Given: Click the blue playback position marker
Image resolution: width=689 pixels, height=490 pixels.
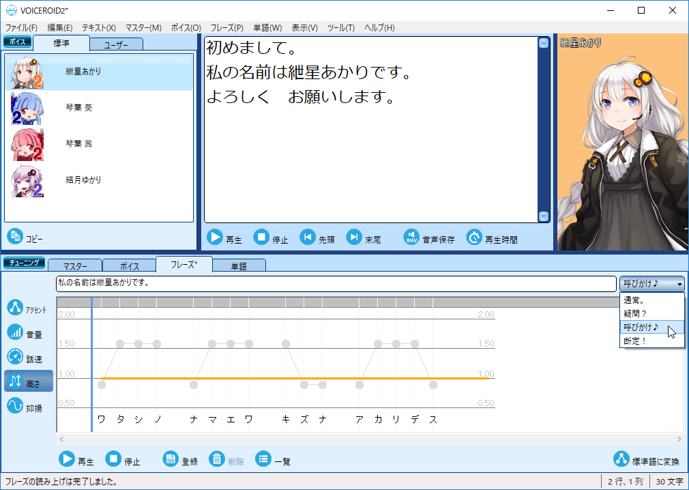Looking at the screenshot, I should coord(91,364).
